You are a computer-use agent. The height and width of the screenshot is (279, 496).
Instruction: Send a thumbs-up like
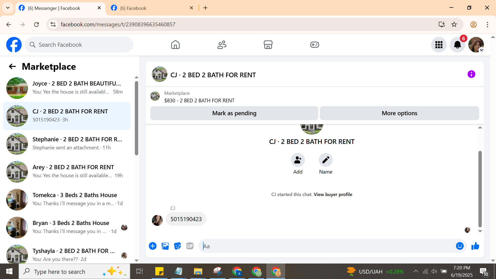[475, 246]
